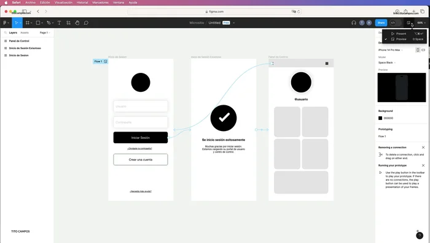This screenshot has height=243, width=430.
Task: Click the Crear una cuenta button
Action: [x=141, y=159]
